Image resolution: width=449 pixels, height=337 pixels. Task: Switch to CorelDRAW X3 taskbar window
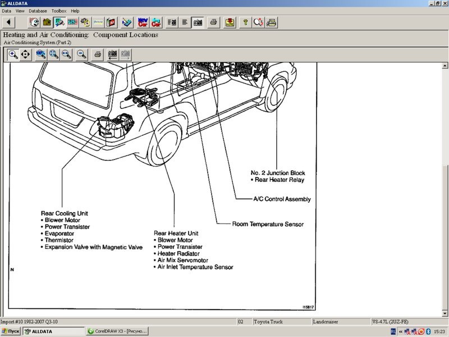(117, 331)
